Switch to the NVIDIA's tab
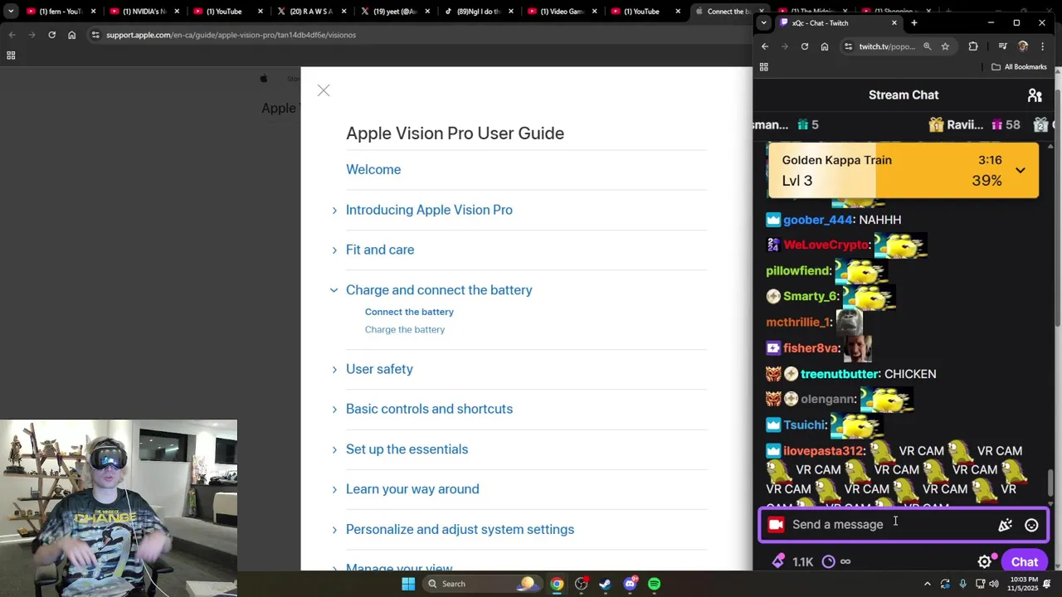The height and width of the screenshot is (597, 1062). click(x=144, y=12)
